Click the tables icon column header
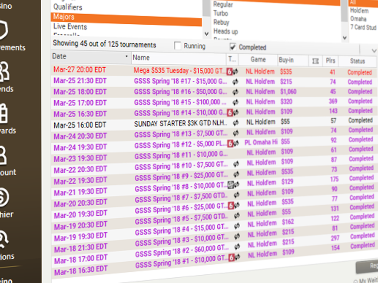378x283 pixels. tap(315, 61)
